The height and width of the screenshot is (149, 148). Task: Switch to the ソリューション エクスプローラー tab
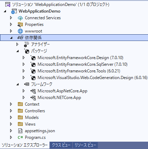25,145
